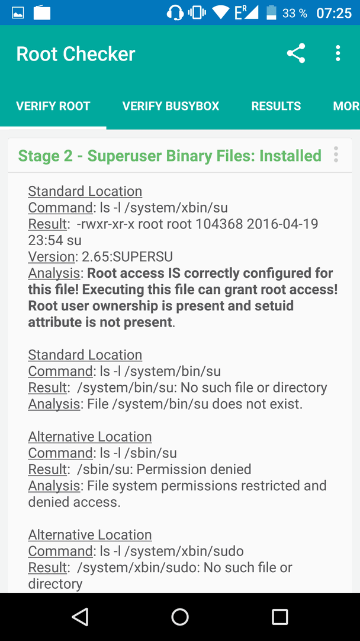This screenshot has height=641, width=360.
Task: Tap the battery indicator in the status bar
Action: (272, 12)
